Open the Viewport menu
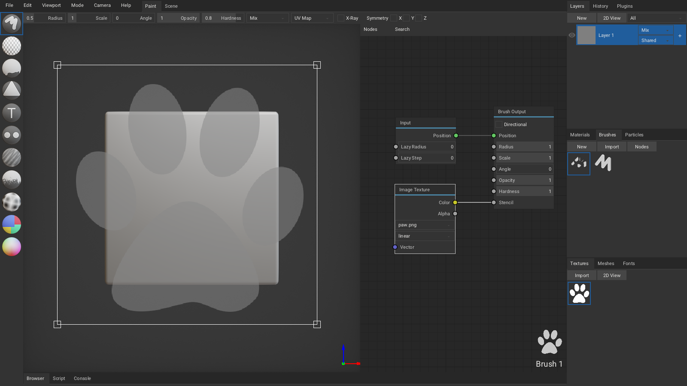 coord(51,5)
